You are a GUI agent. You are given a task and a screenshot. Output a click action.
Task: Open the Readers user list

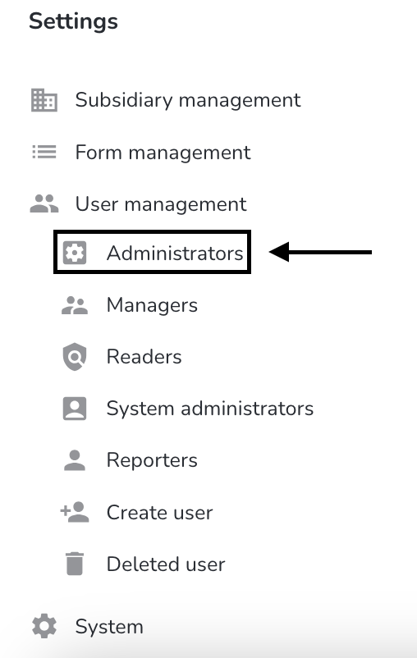point(144,357)
